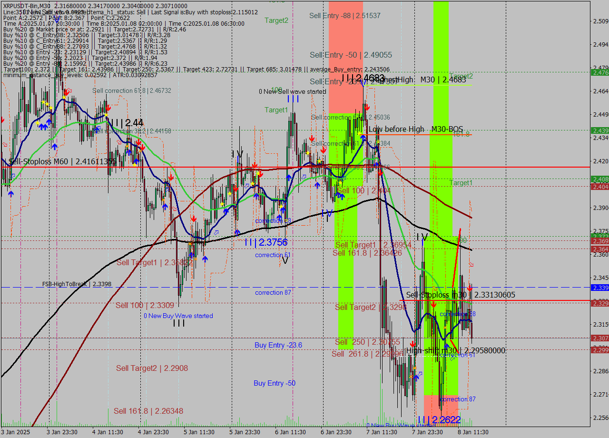This screenshot has width=609, height=438.
Task: Click the 'Buy %10 @ Entry -23' line
Action: [x=85, y=52]
